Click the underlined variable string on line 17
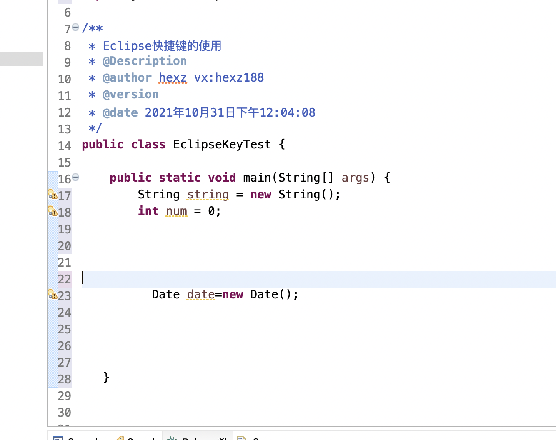556x440 pixels. point(208,195)
